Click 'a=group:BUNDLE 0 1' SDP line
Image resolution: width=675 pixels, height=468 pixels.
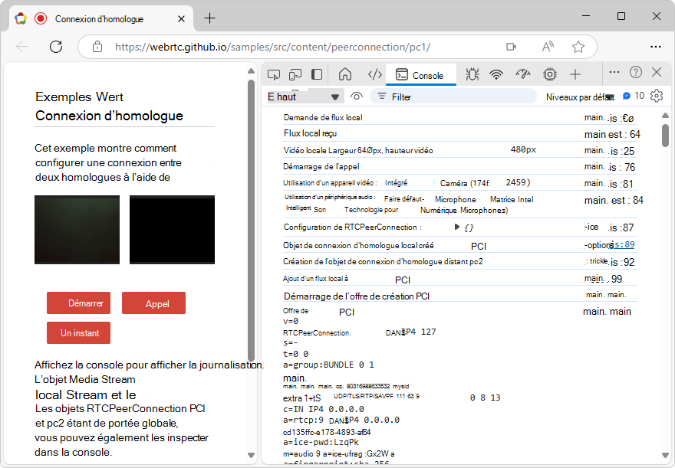click(328, 365)
